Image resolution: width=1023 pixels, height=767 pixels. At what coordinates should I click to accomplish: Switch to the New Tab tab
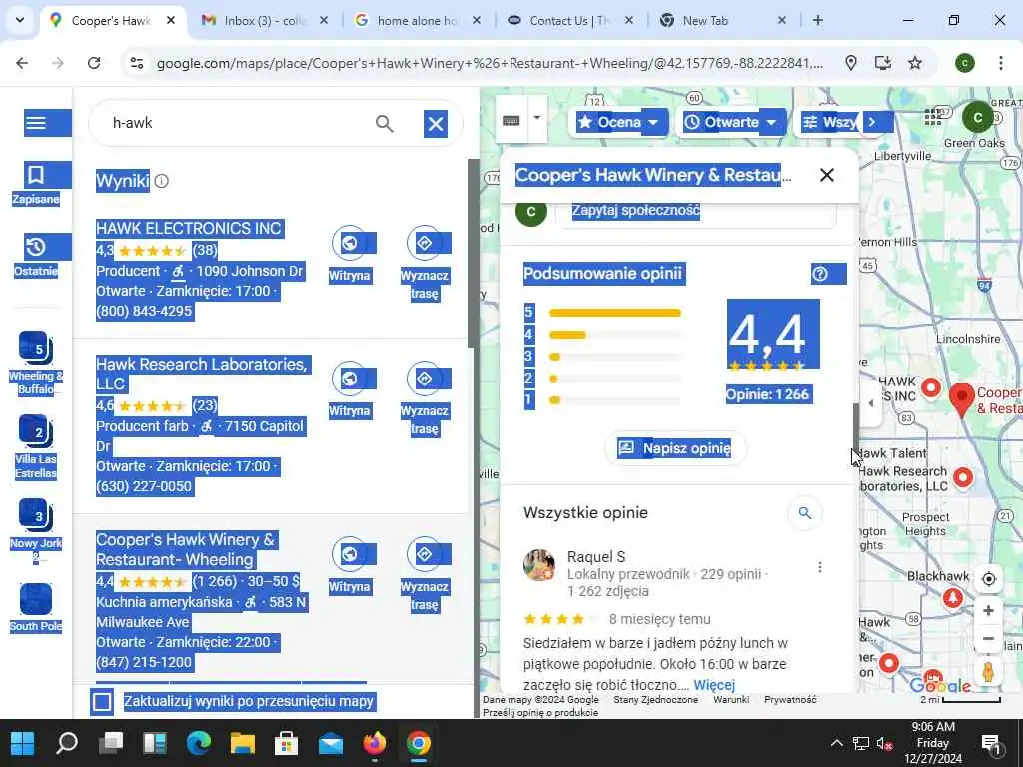pos(723,20)
